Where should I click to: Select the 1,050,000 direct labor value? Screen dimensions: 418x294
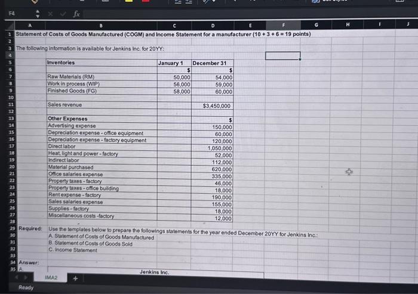click(212, 148)
